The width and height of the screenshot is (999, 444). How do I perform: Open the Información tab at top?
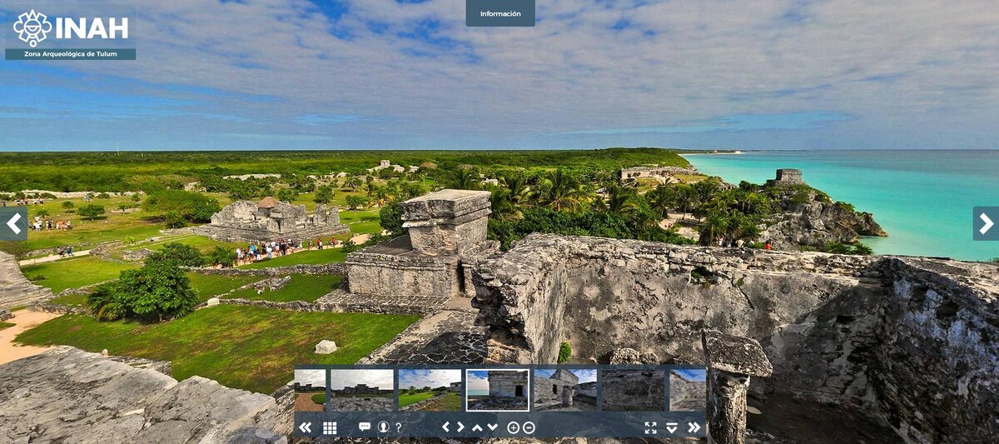(x=500, y=13)
